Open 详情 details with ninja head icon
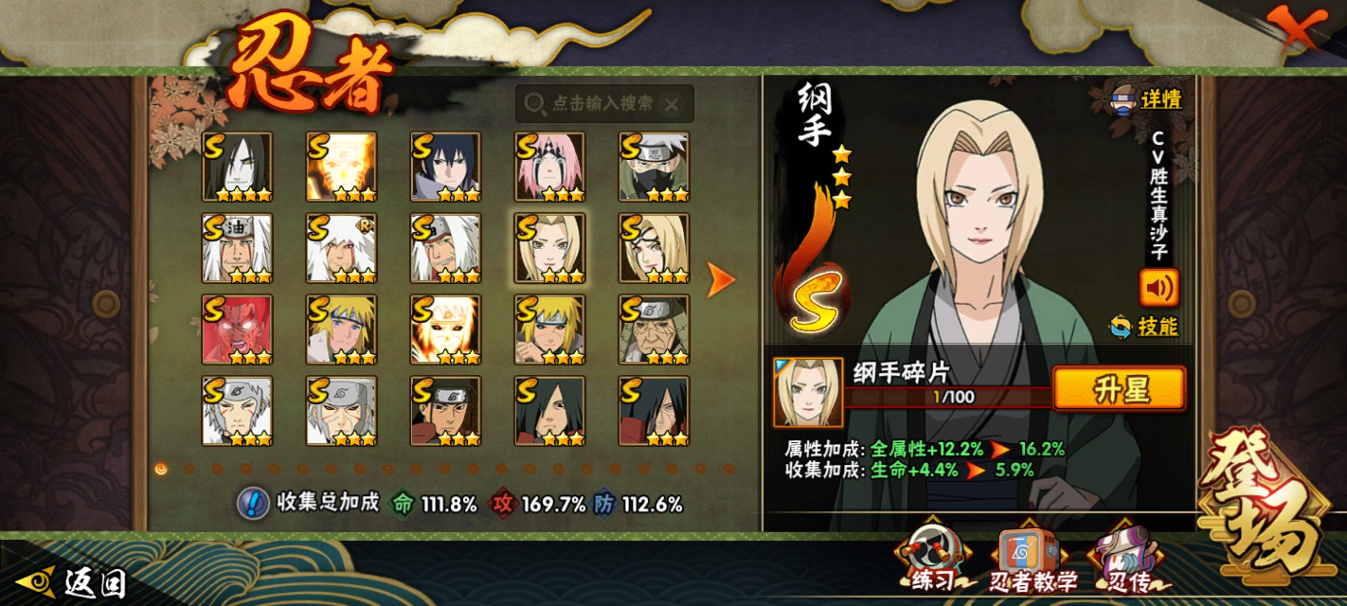The image size is (1347, 606). (1145, 99)
